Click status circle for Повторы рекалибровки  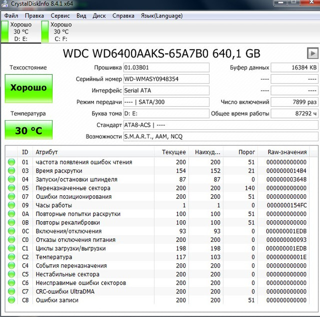11,222
